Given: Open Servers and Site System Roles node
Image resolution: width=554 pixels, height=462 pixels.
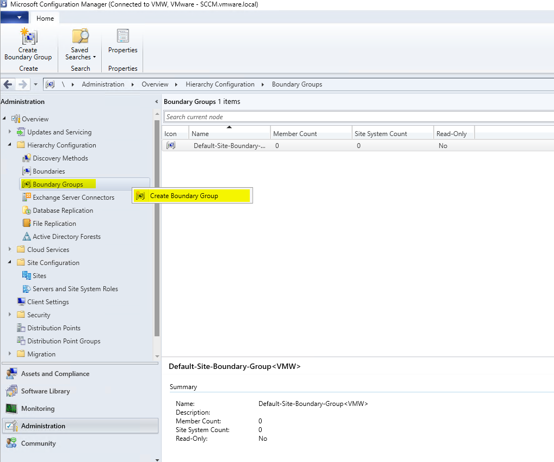Looking at the screenshot, I should tap(75, 289).
